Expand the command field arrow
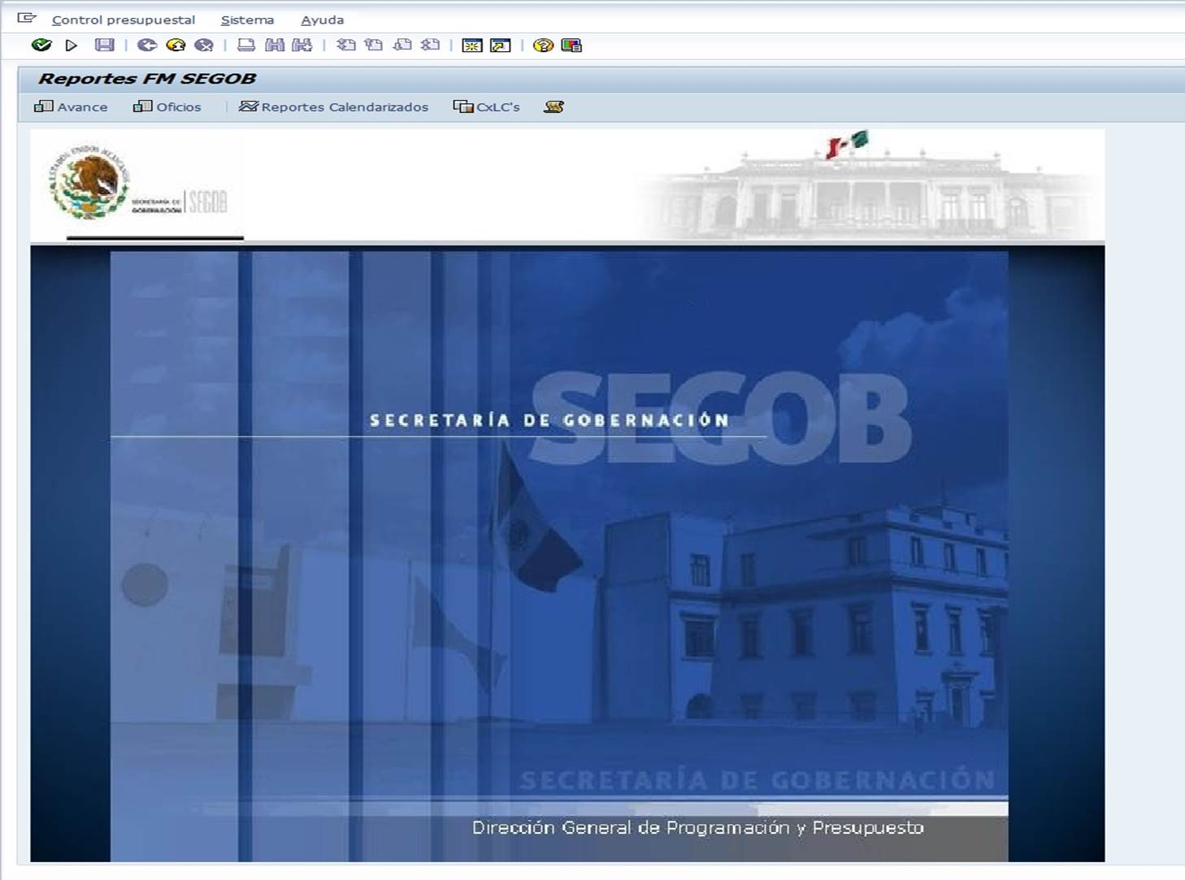Image resolution: width=1185 pixels, height=880 pixels. (x=72, y=46)
